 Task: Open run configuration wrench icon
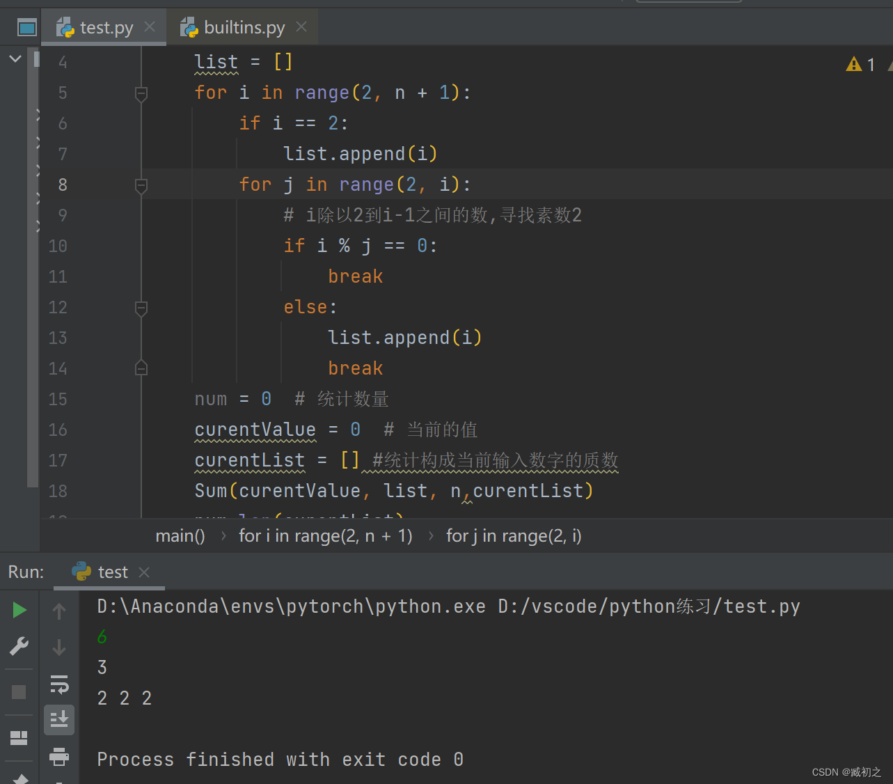19,647
